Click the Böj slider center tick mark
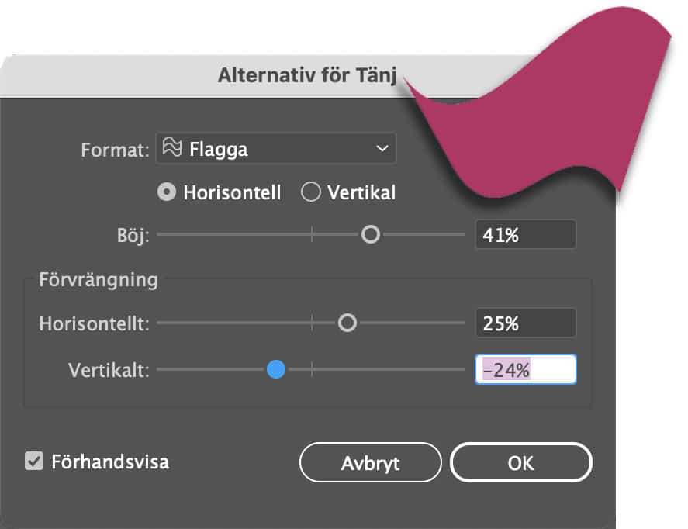The width and height of the screenshot is (688, 529). 312,234
